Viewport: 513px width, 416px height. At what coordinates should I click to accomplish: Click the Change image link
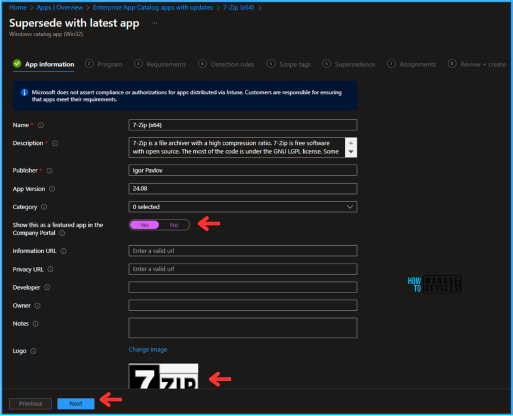[148, 349]
